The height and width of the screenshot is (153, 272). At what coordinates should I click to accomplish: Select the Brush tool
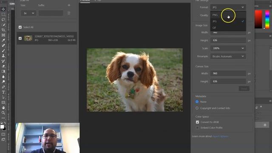[x=3, y=51]
